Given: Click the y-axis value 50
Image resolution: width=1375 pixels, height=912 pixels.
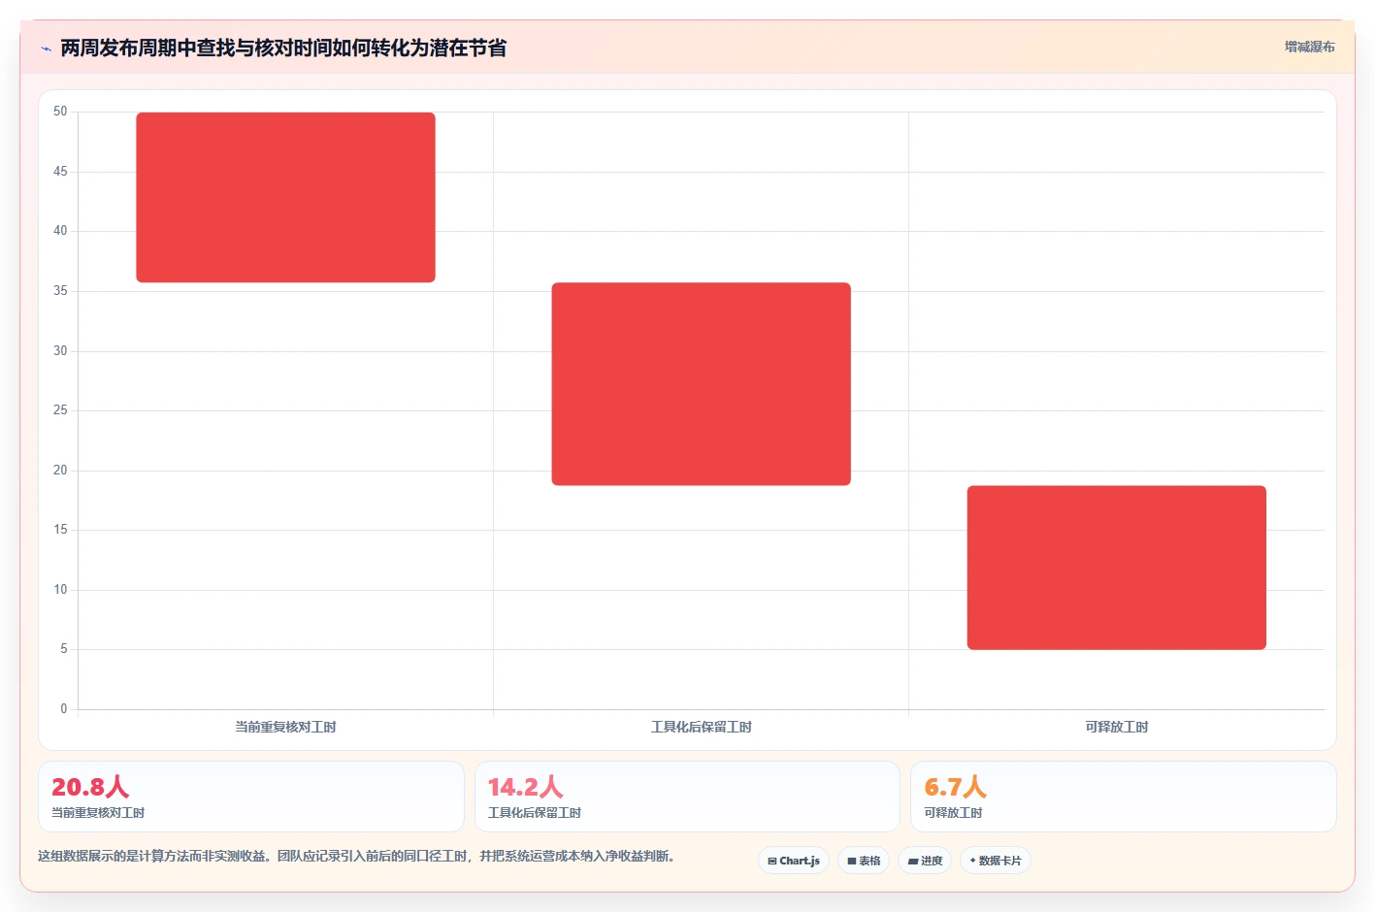Looking at the screenshot, I should (x=60, y=112).
